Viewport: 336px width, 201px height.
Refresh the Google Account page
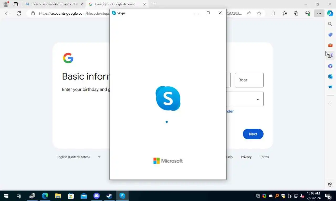(19, 13)
